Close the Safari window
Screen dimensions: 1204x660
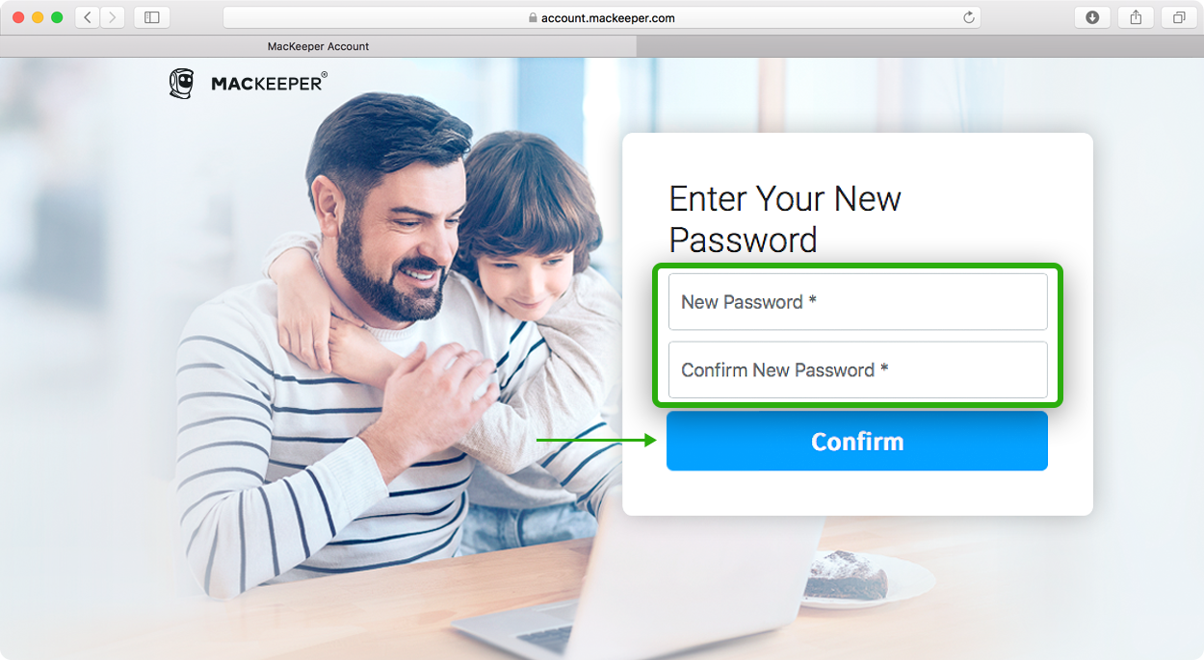pos(19,17)
